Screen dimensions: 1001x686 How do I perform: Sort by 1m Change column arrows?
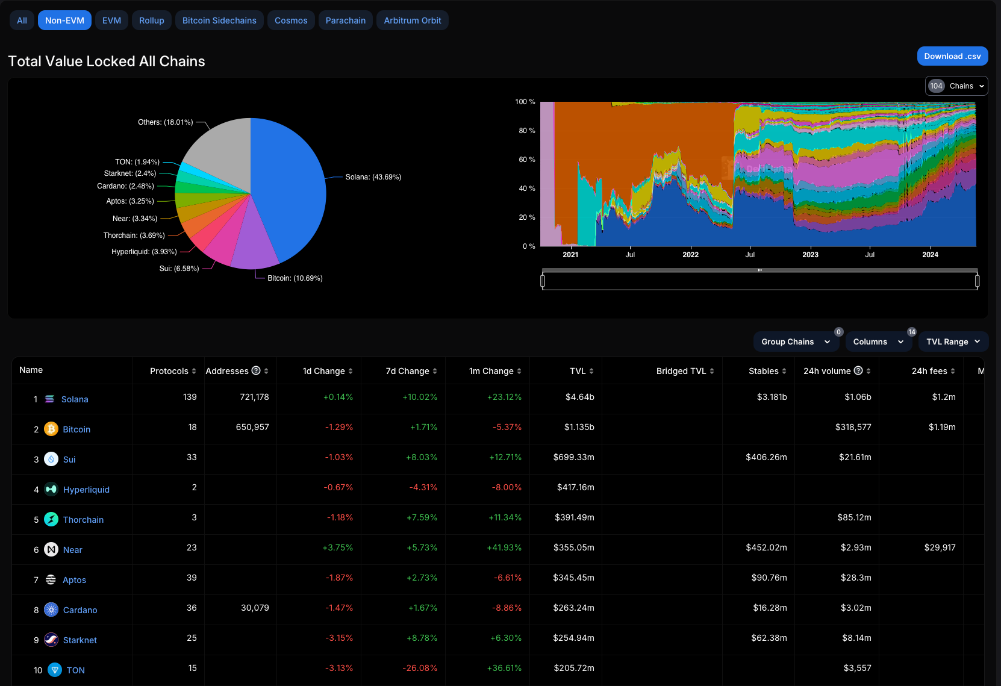(x=519, y=371)
